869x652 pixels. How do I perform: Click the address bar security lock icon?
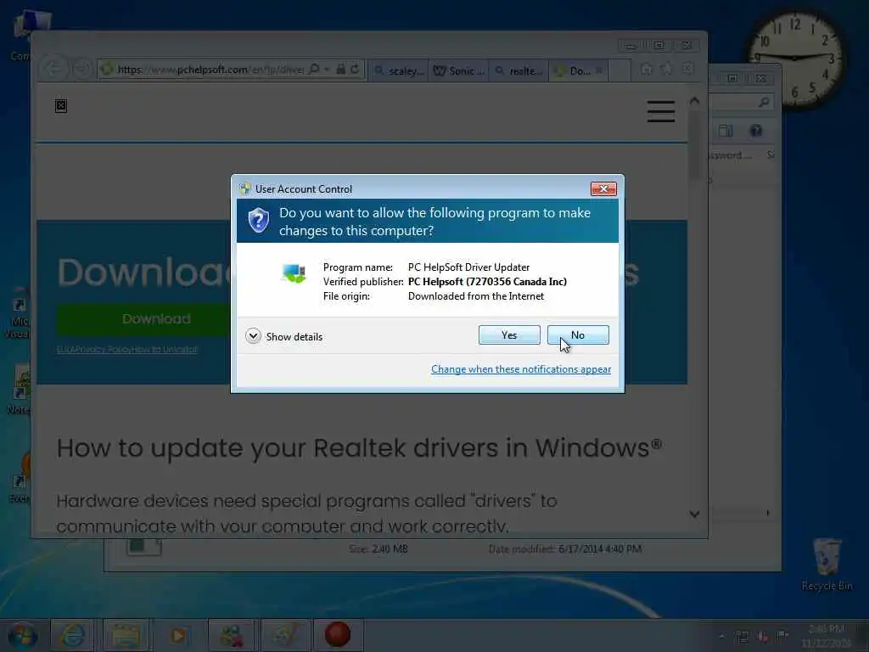point(341,70)
